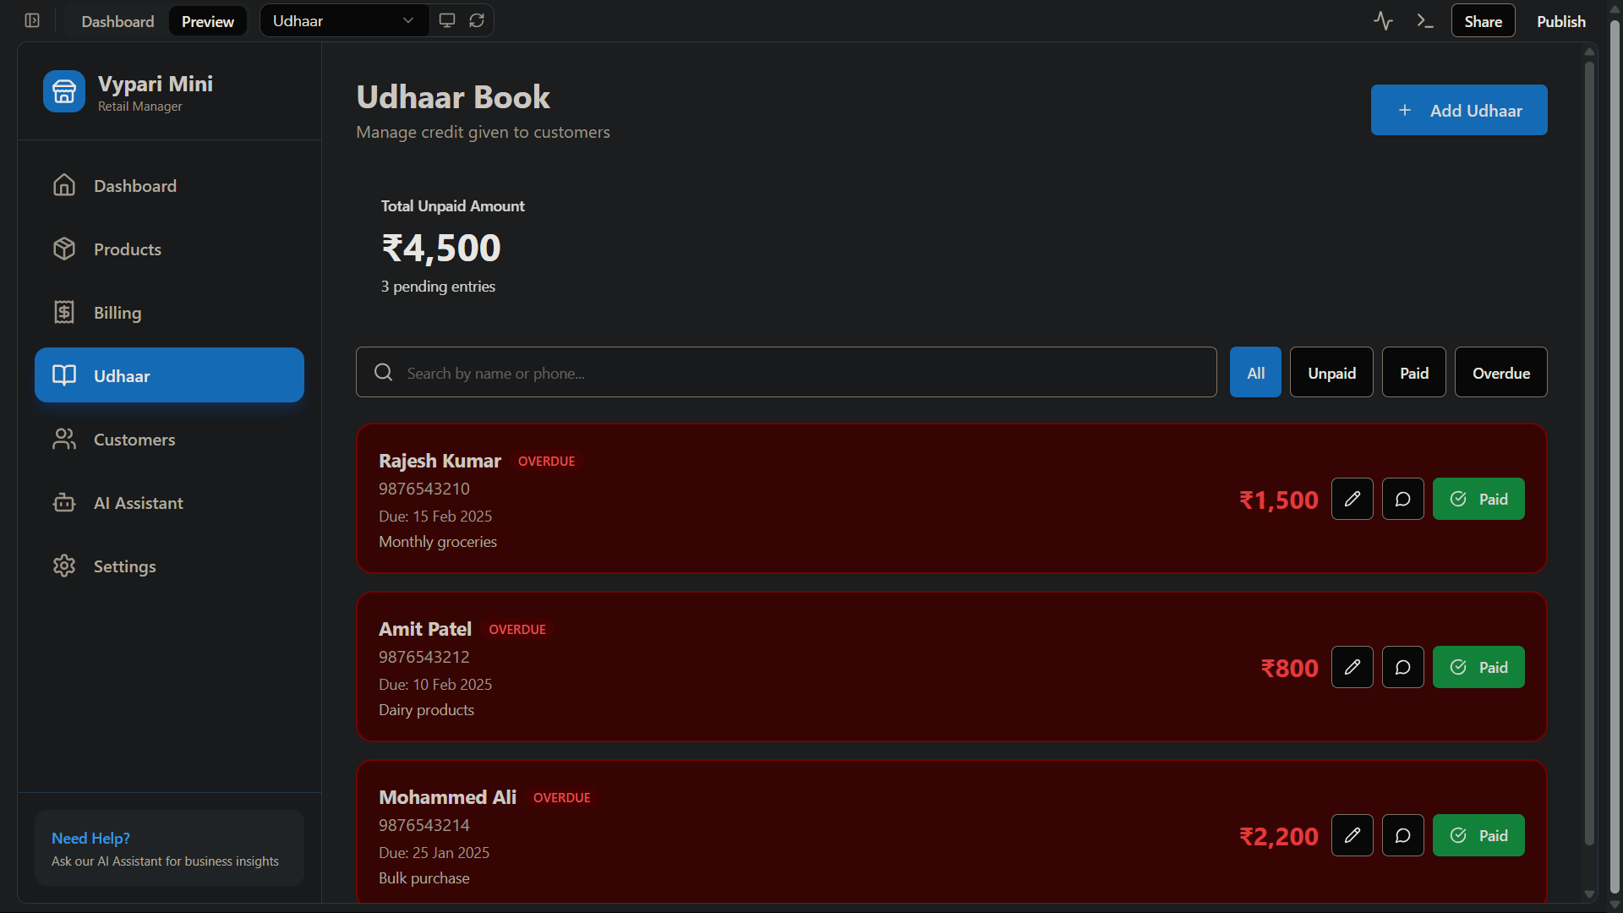Mark Rajesh Kumar's udhaar as Paid

(1478, 499)
